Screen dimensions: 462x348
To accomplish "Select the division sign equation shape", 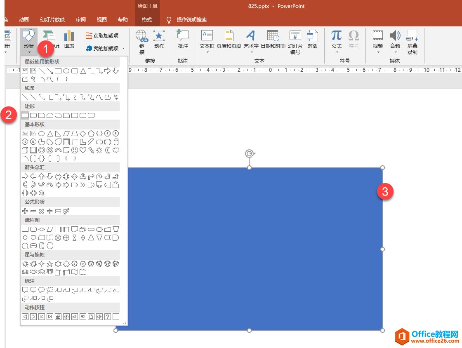I will click(50, 211).
